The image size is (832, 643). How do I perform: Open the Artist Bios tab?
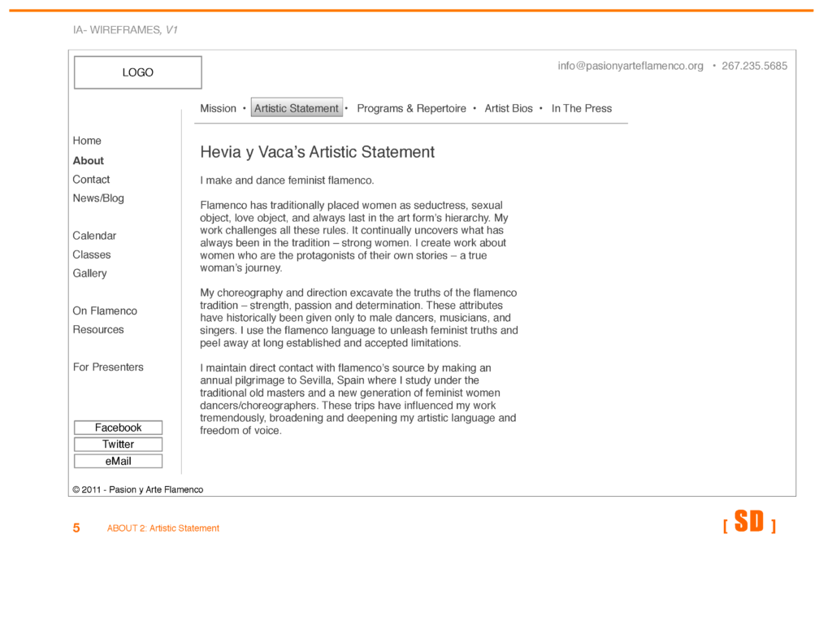tap(509, 108)
